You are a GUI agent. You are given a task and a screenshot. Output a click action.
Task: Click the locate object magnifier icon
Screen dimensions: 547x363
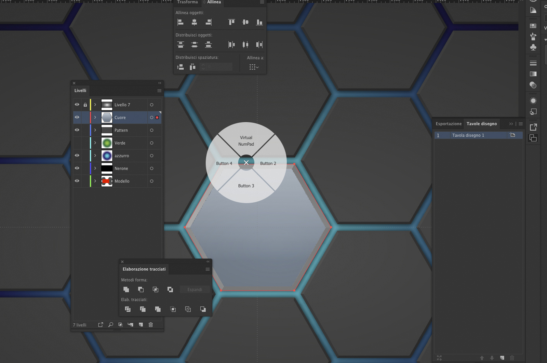[110, 325]
